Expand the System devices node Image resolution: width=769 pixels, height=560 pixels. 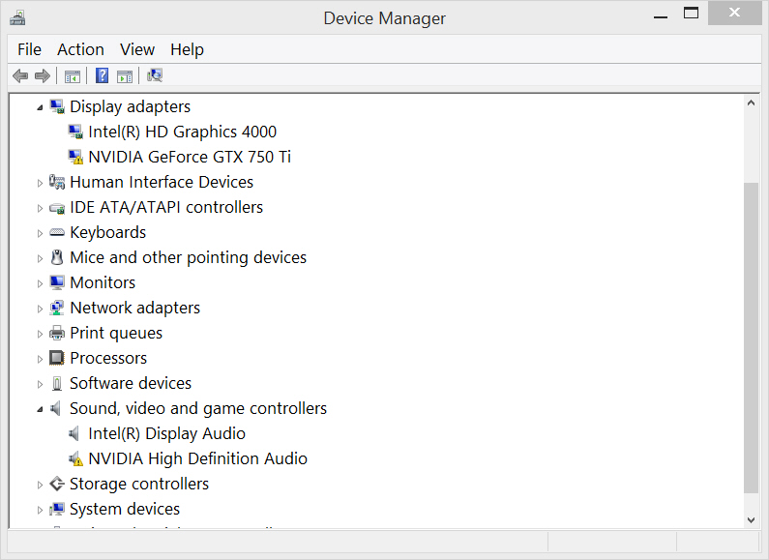[x=40, y=510]
